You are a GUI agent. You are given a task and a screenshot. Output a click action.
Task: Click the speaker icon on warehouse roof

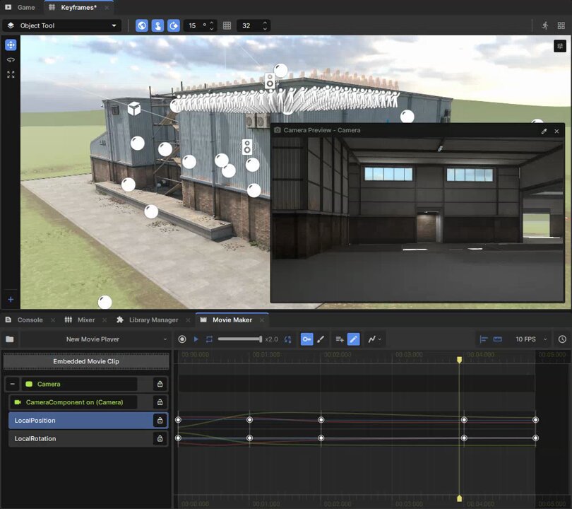click(x=270, y=81)
